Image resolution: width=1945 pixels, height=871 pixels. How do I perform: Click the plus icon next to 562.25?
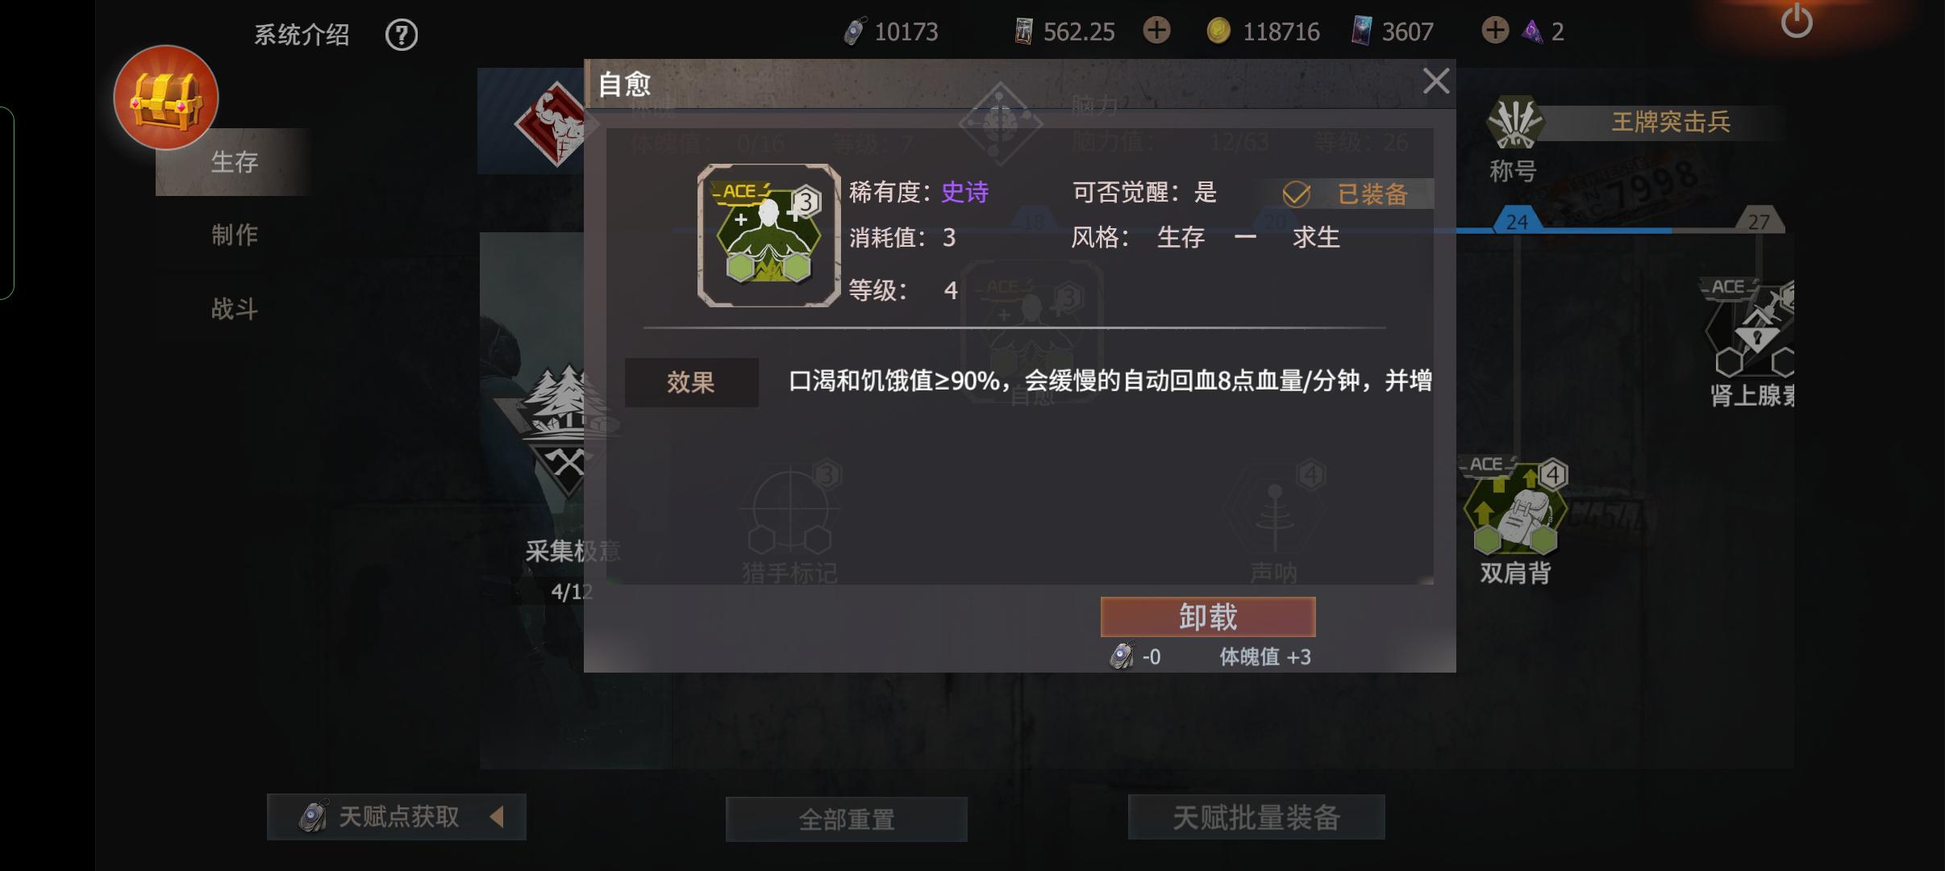click(1156, 31)
